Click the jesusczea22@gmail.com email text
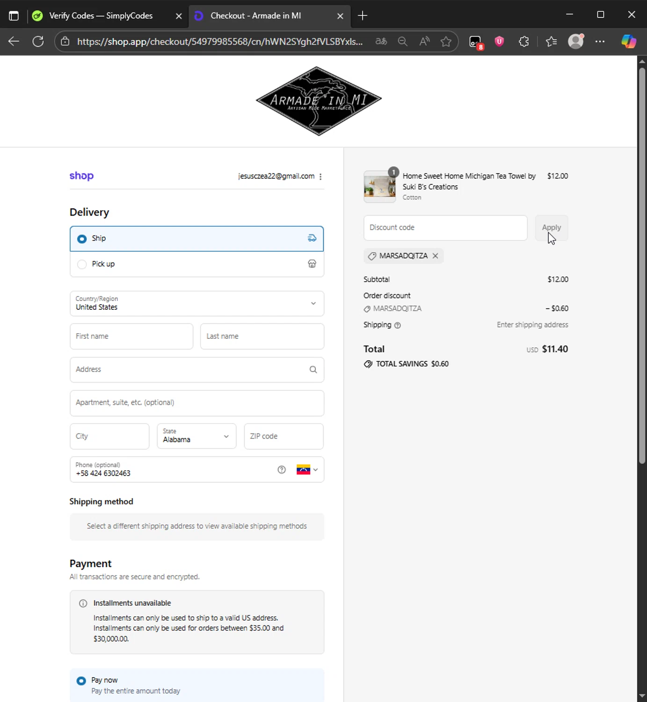 [x=276, y=176]
